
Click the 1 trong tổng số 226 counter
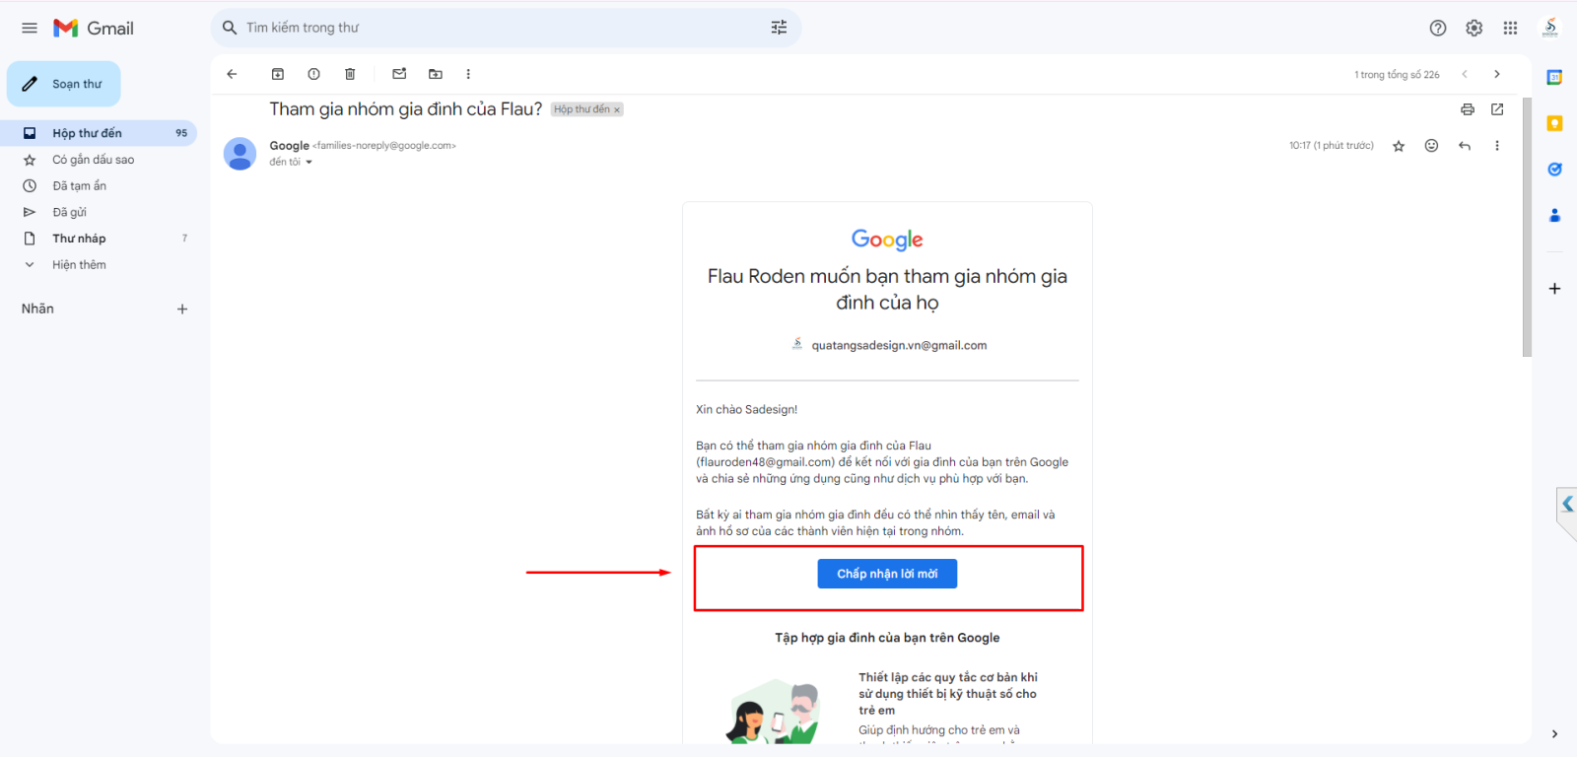pyautogui.click(x=1397, y=75)
